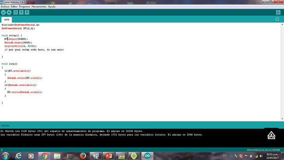Open the Android landscape app taskbar icon
This screenshot has height=160, width=284.
(x=121, y=156)
